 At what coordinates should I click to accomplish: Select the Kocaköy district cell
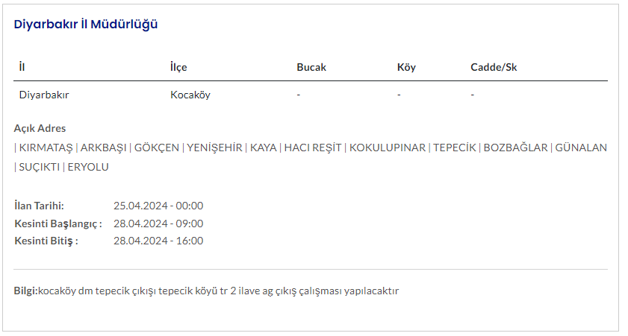tap(190, 95)
